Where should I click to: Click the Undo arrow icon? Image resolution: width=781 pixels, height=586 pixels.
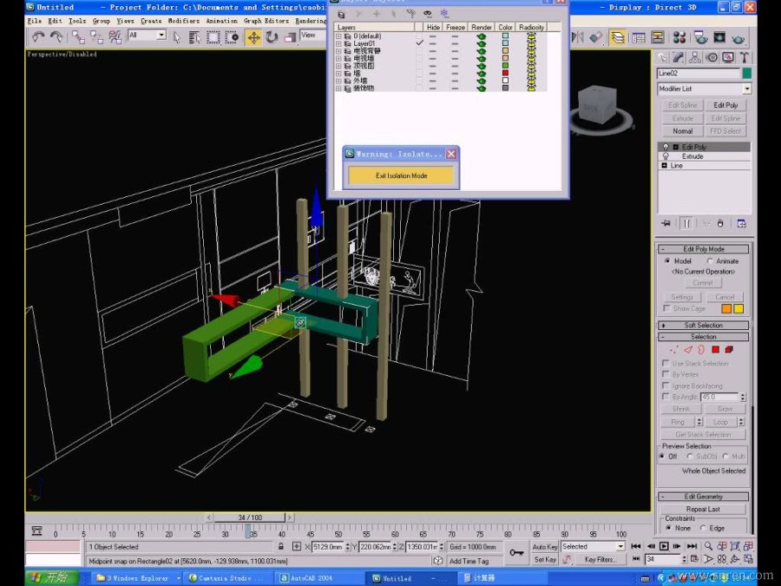[x=38, y=36]
